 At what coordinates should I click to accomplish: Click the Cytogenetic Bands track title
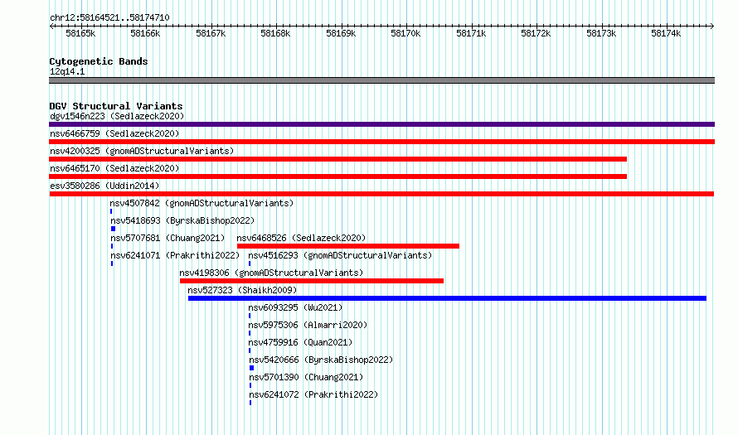pyautogui.click(x=99, y=61)
